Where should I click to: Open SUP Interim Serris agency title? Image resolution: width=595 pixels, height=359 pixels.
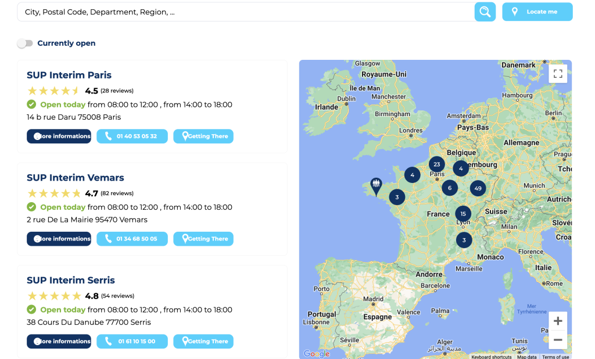[x=71, y=280]
